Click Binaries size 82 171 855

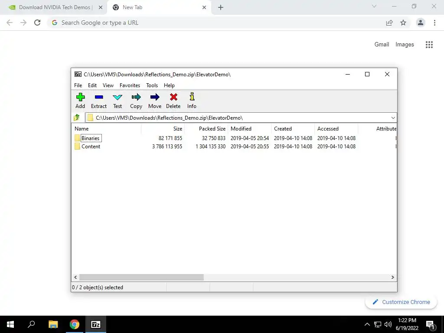[170, 138]
